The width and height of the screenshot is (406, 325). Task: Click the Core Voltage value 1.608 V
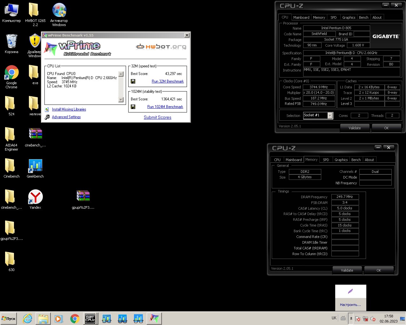coord(358,45)
